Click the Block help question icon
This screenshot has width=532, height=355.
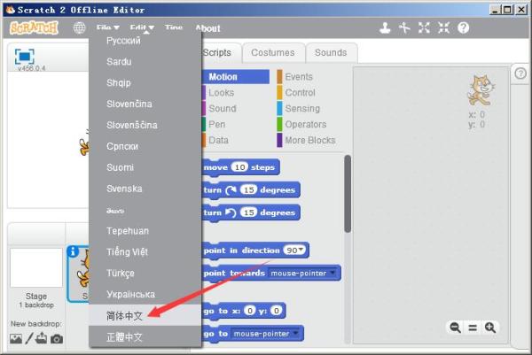coord(463,27)
